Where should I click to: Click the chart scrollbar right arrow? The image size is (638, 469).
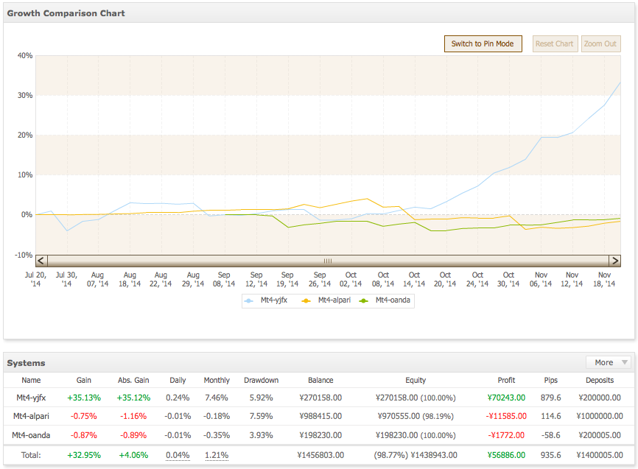tap(615, 261)
